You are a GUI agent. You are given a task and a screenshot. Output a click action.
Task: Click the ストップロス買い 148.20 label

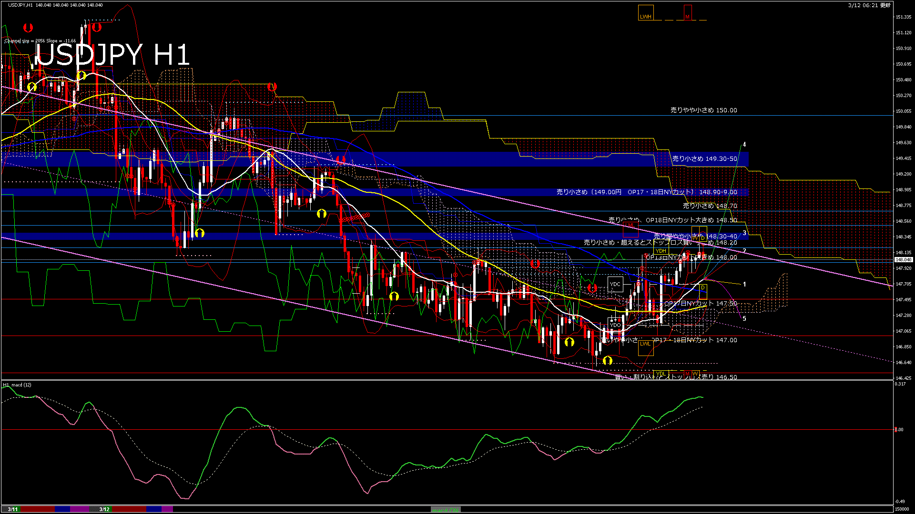[x=660, y=242]
